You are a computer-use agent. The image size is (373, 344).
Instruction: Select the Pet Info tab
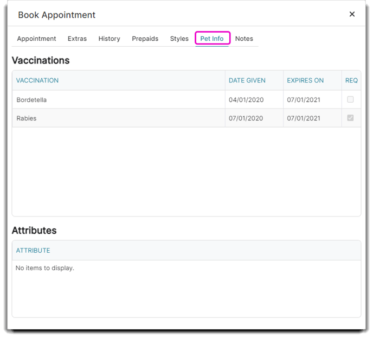point(212,39)
